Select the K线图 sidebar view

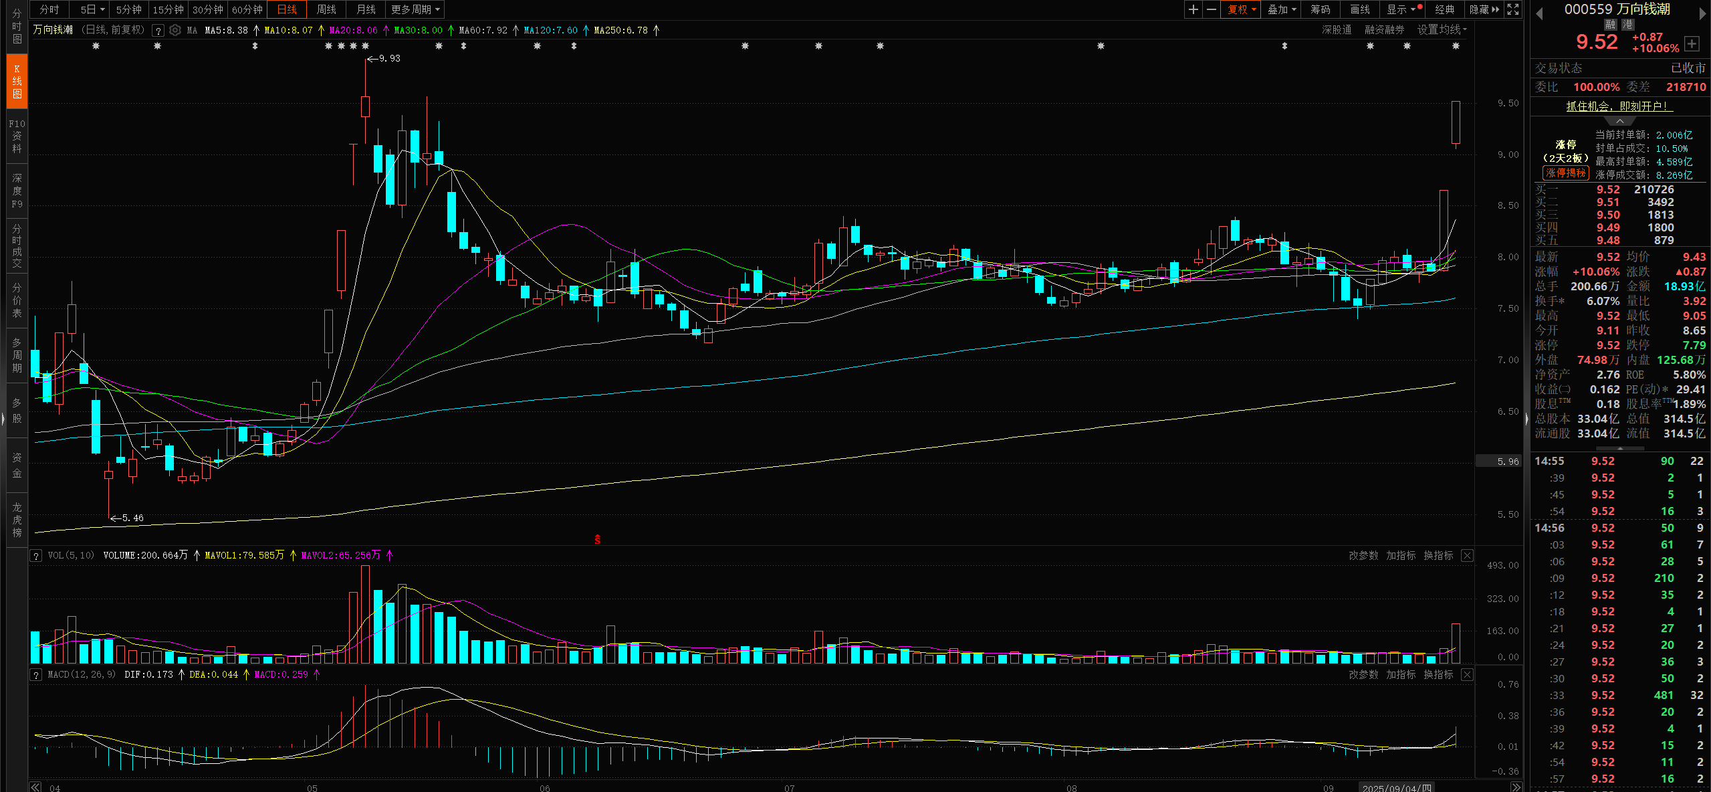17,82
